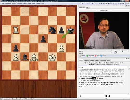
Task: Open the Einfügen menu
Action: coord(20,3)
